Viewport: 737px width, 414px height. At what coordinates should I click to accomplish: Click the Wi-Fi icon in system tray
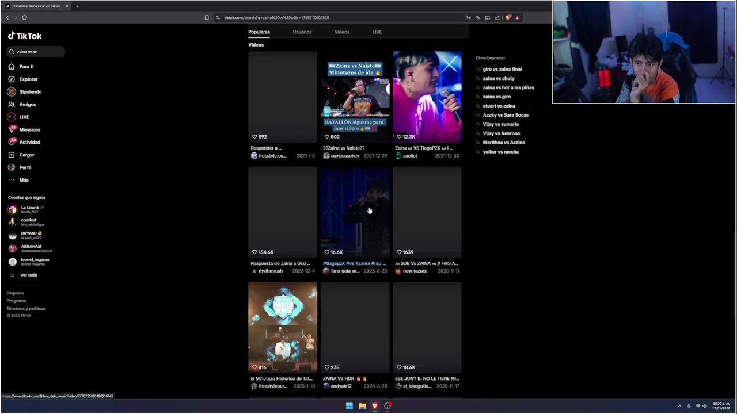(x=698, y=406)
